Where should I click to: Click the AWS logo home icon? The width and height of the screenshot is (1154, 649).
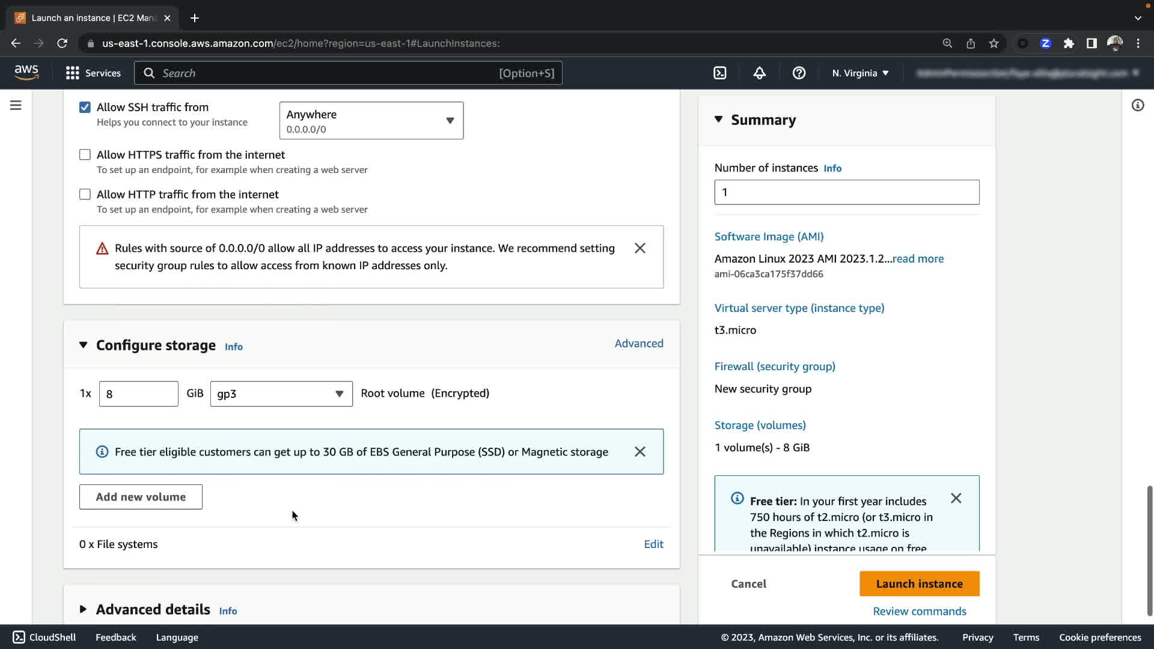click(26, 73)
